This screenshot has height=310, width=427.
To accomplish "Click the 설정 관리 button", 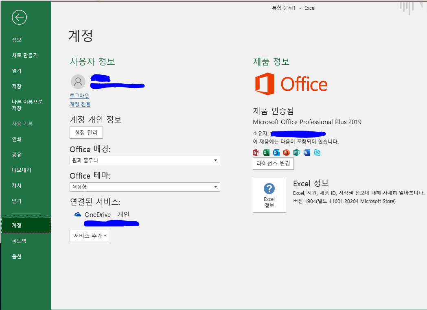I will [86, 133].
